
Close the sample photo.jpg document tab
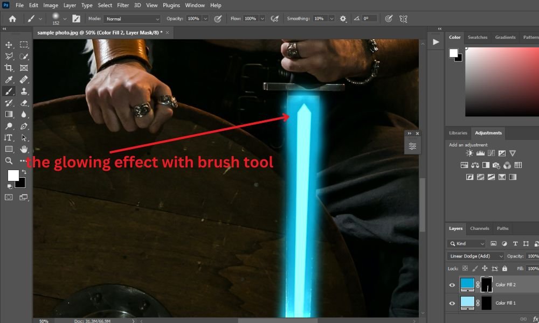tap(168, 33)
